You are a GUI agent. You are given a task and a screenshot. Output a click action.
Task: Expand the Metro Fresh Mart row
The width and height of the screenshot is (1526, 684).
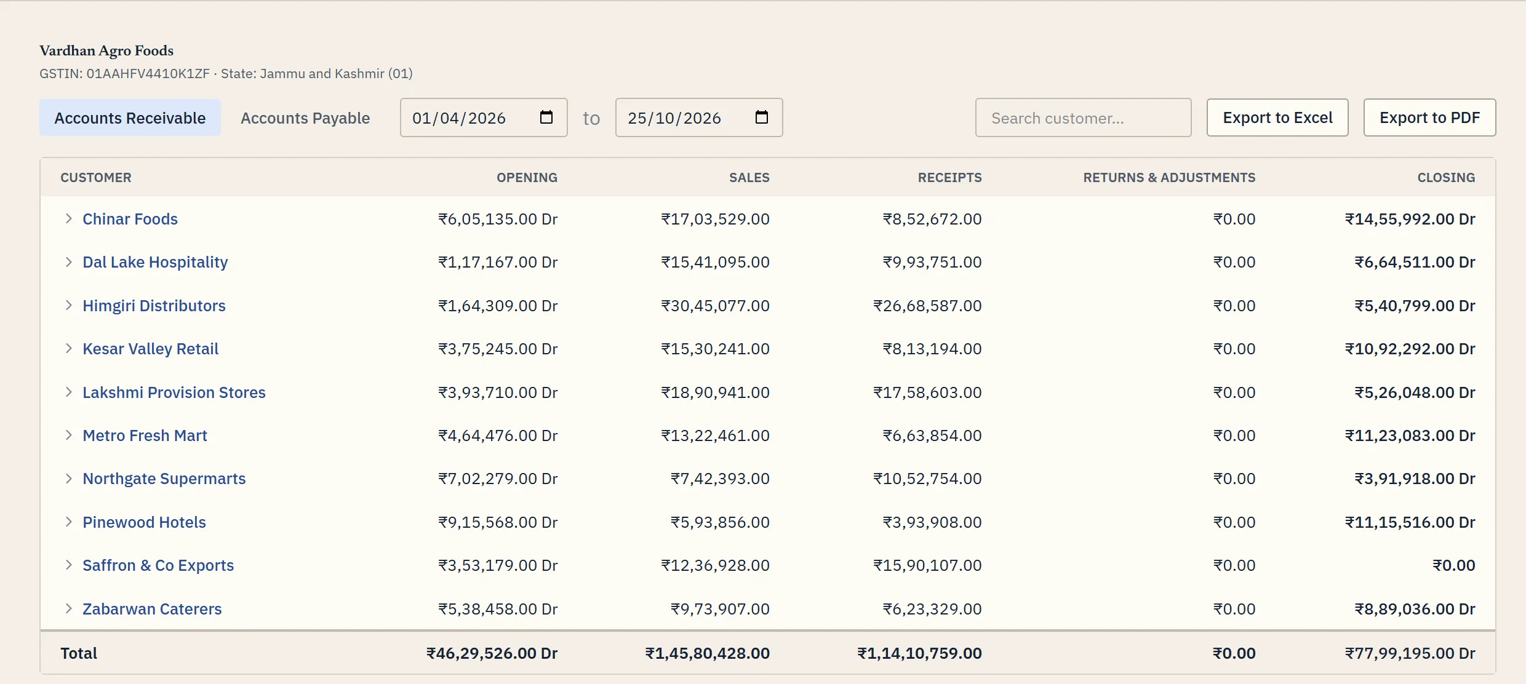(x=68, y=435)
